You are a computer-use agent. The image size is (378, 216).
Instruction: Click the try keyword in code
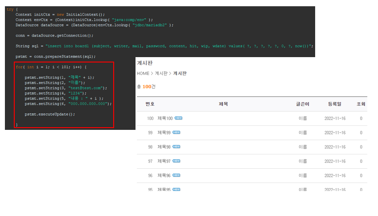[x=10, y=9]
